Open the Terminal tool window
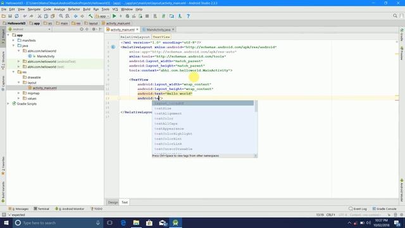This screenshot has width=405, height=228. (41, 209)
